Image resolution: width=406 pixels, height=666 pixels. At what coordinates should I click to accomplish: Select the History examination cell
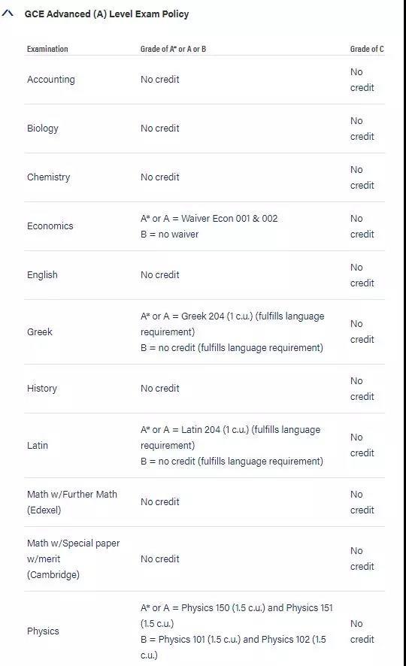pyautogui.click(x=42, y=388)
